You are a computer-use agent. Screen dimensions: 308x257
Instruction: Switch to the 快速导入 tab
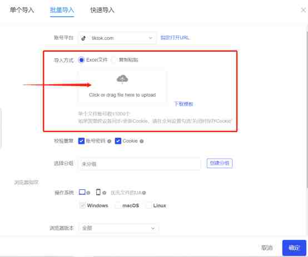[x=102, y=10]
